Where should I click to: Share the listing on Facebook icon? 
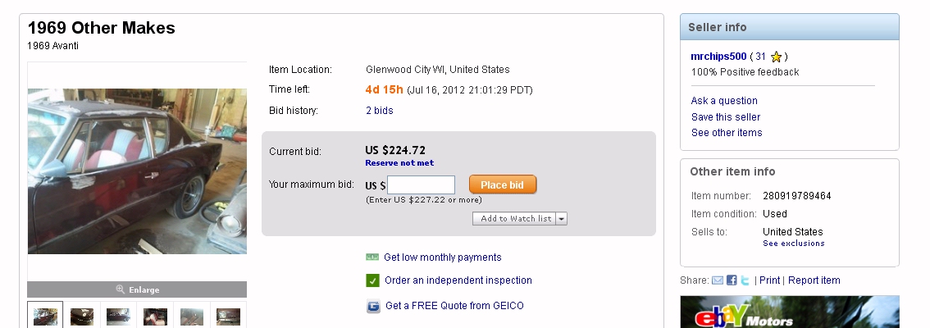pos(732,280)
